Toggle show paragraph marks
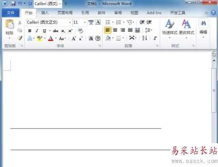 coord(155,38)
